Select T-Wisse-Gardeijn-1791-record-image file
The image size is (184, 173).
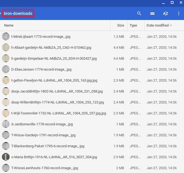click(x=43, y=135)
